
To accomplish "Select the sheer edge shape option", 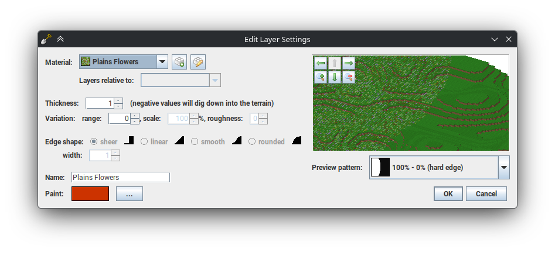I will click(x=94, y=141).
